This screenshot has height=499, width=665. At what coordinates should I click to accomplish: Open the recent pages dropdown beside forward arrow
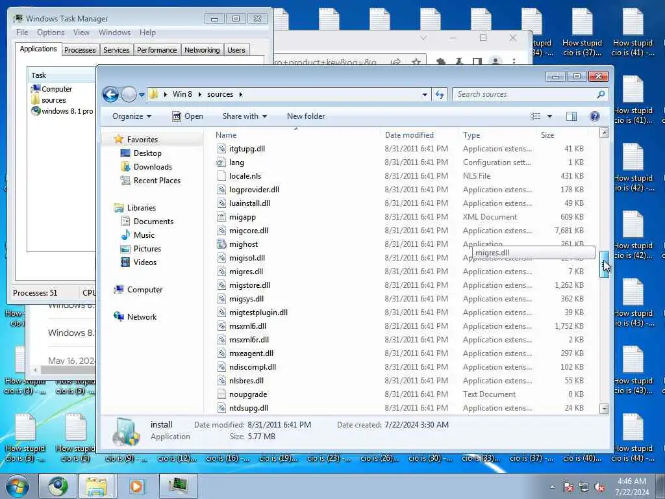click(142, 95)
